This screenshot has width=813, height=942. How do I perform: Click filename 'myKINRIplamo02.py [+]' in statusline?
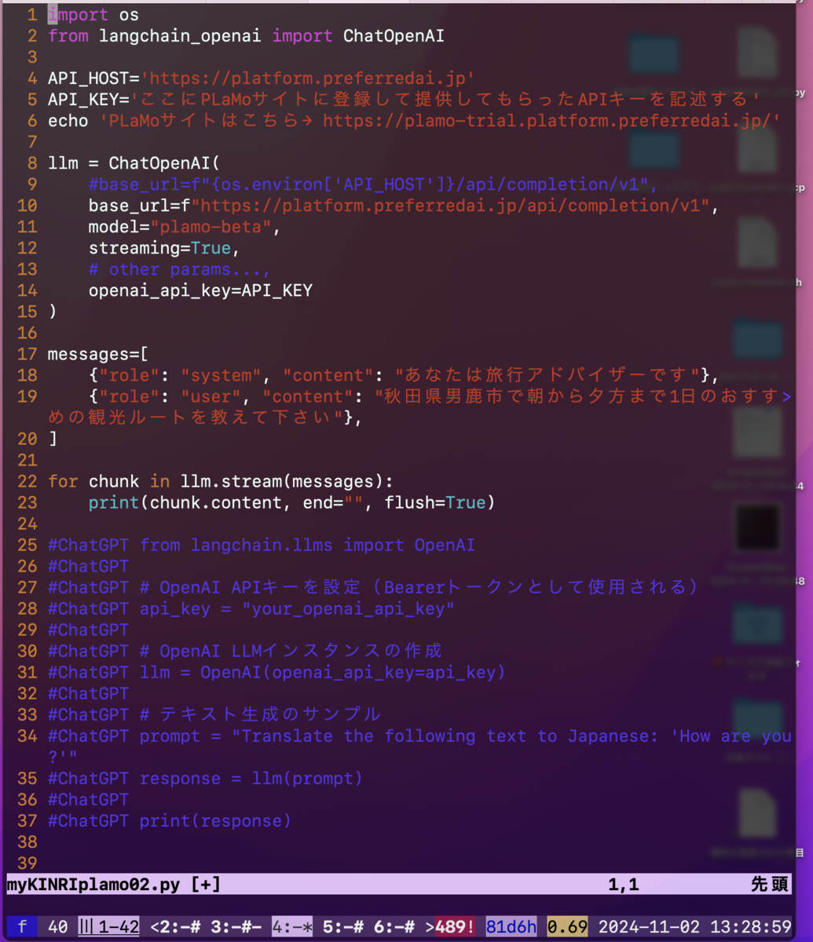(114, 885)
